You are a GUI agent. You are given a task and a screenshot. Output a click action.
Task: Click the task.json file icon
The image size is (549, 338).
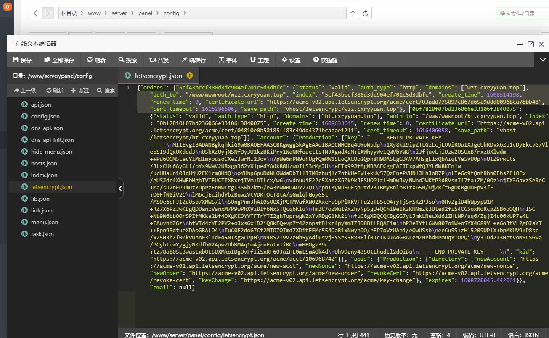24,234
